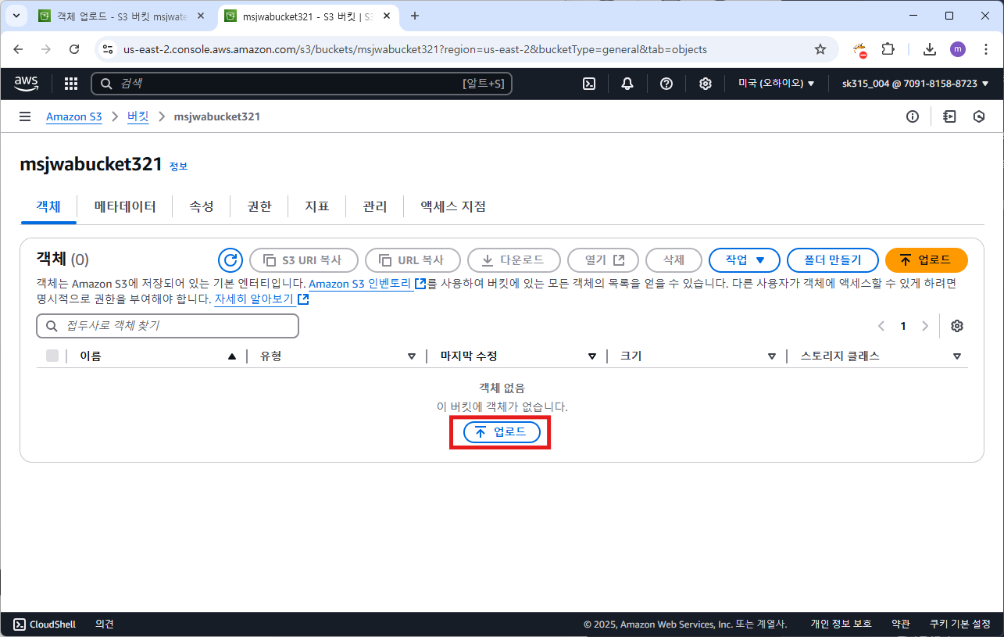Sort by 마지막 수정 column arrow
Viewport: 1004px width, 637px height.
coord(592,356)
